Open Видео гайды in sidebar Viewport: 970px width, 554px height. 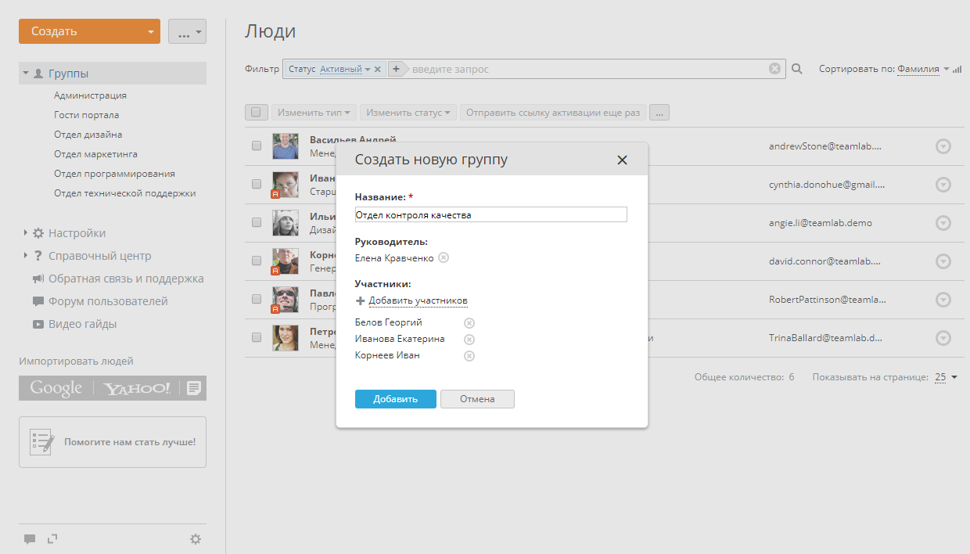(x=82, y=324)
